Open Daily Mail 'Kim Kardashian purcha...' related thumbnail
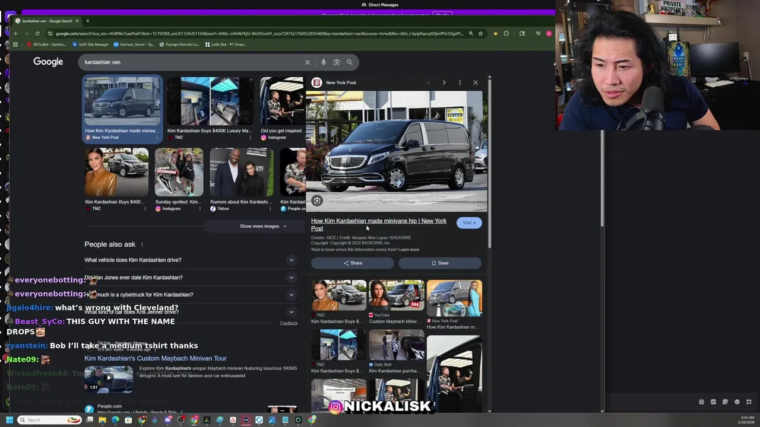 [x=397, y=345]
